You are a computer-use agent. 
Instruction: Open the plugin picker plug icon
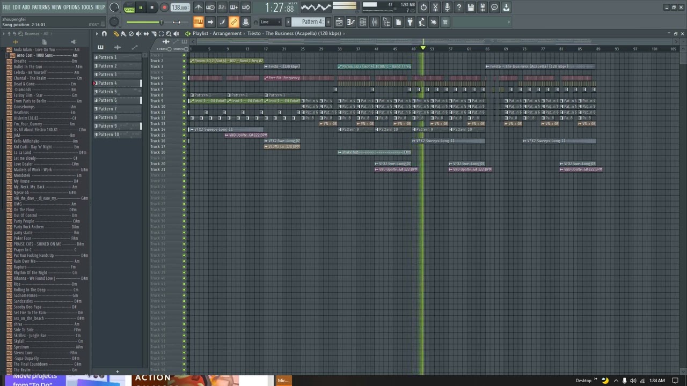coord(410,22)
